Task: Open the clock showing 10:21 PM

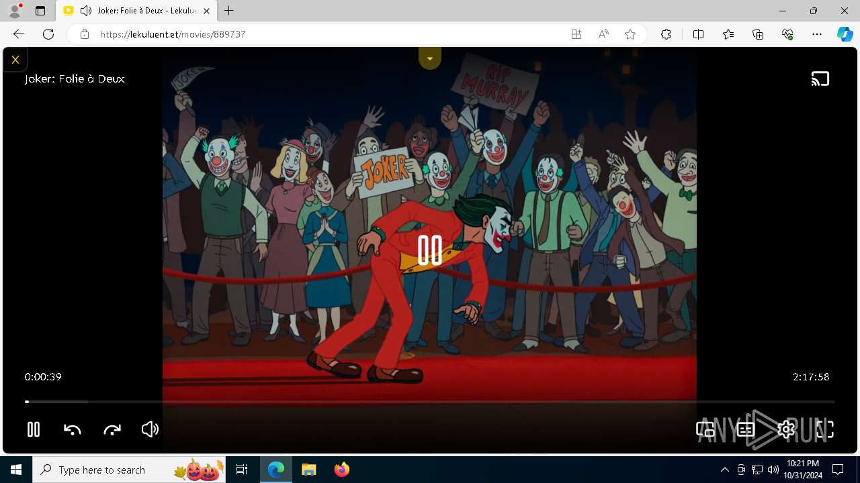Action: 803,470
